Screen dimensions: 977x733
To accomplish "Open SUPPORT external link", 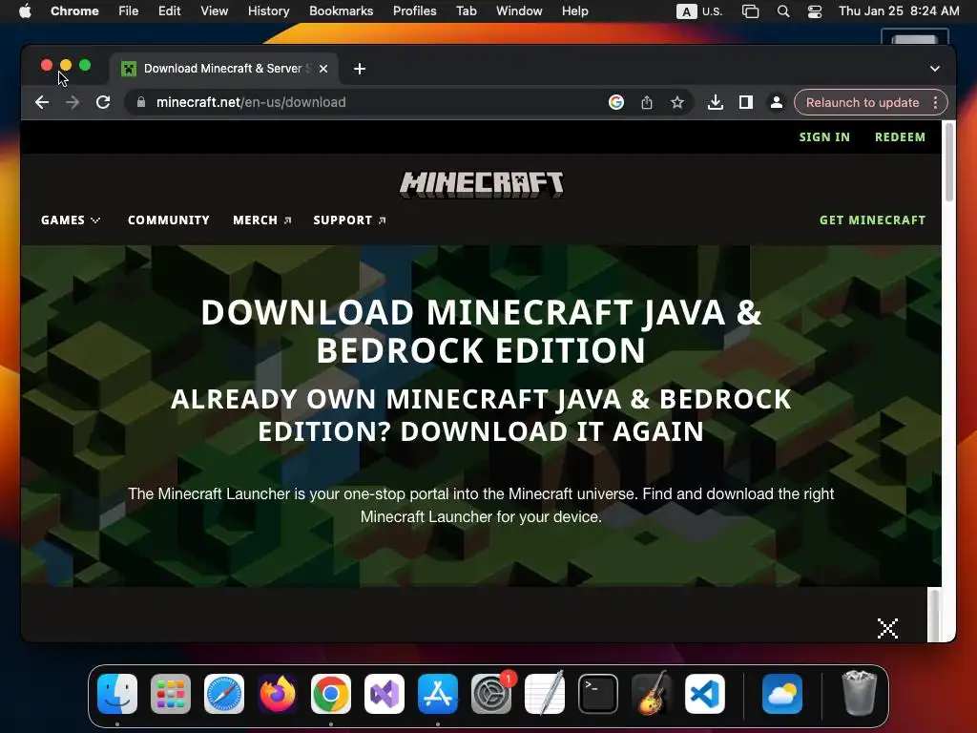I will click(x=349, y=220).
